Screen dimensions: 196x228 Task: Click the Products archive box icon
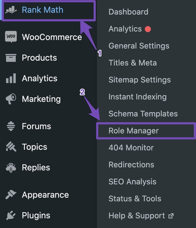tap(11, 58)
